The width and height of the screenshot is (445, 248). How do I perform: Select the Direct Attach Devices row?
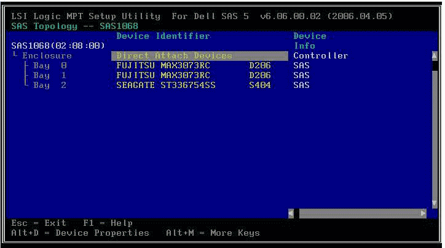pyautogui.click(x=200, y=55)
